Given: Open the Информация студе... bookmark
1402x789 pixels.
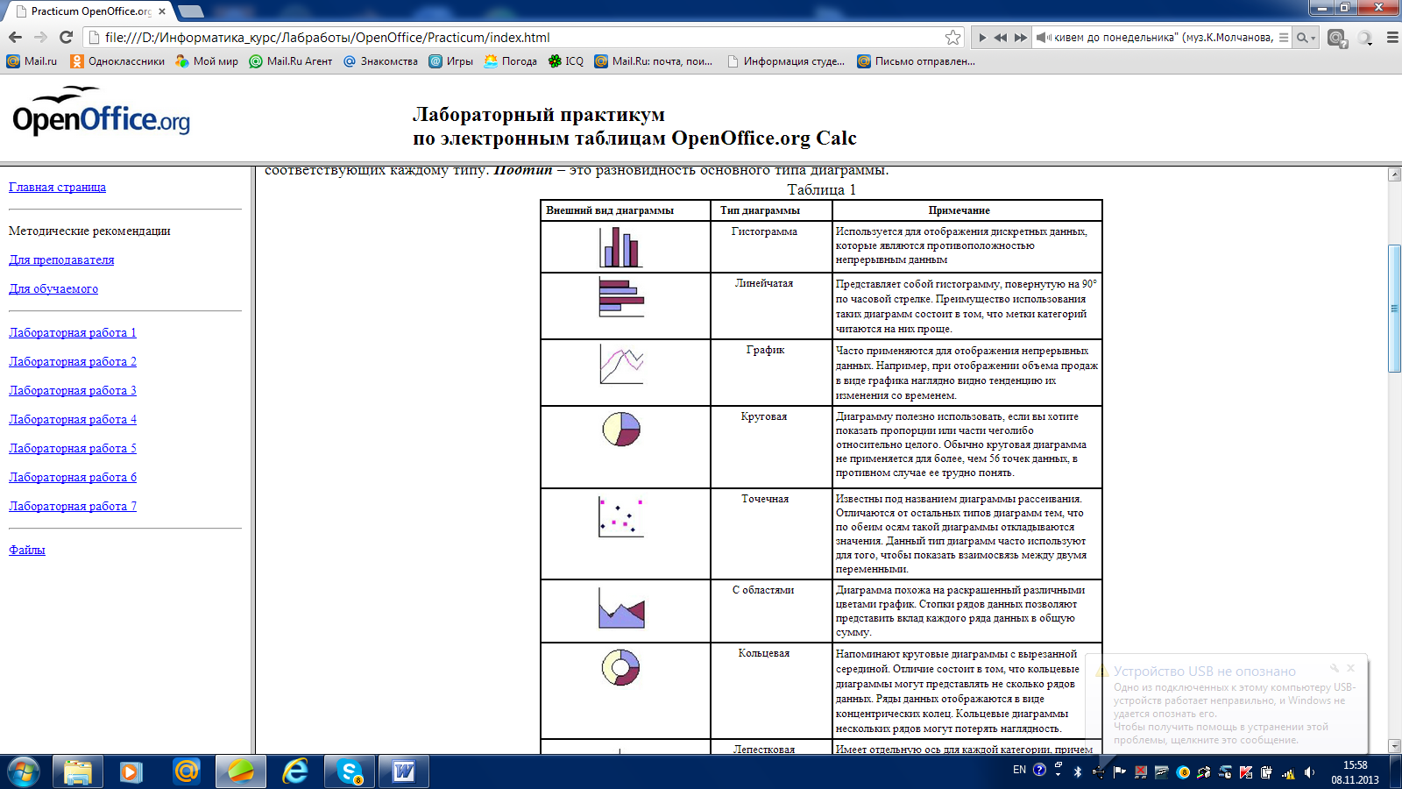Looking at the screenshot, I should [x=786, y=61].
